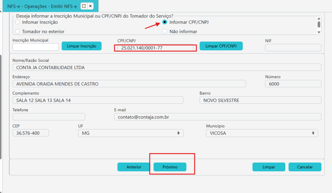
Task: Click the fullscreen icon in the tab
Action: [x=84, y=6]
